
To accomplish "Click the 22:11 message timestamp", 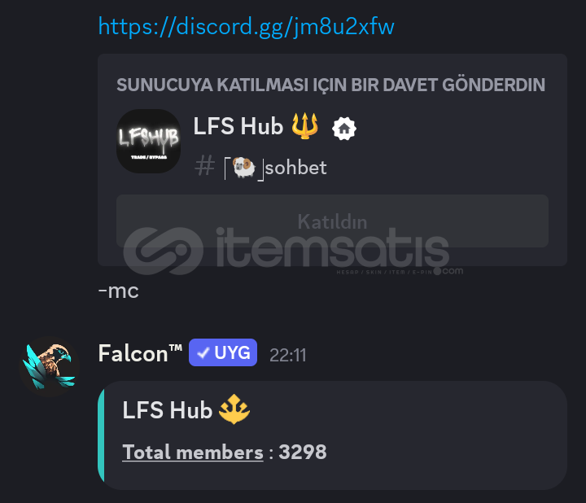I will (x=288, y=355).
